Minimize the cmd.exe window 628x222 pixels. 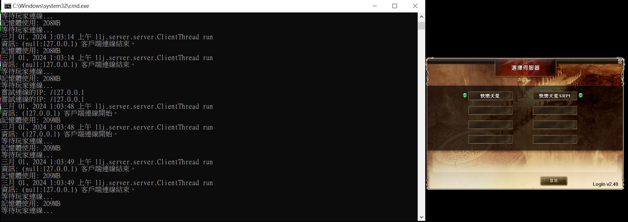click(x=375, y=6)
